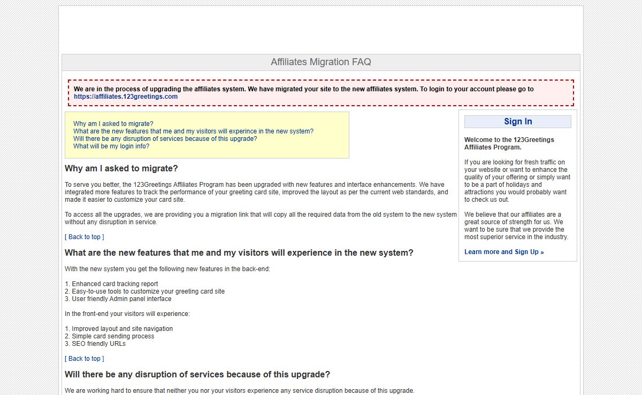Jump to 'Why am I asked to migrate?' question
Screen dimensions: 642x395
click(x=113, y=124)
